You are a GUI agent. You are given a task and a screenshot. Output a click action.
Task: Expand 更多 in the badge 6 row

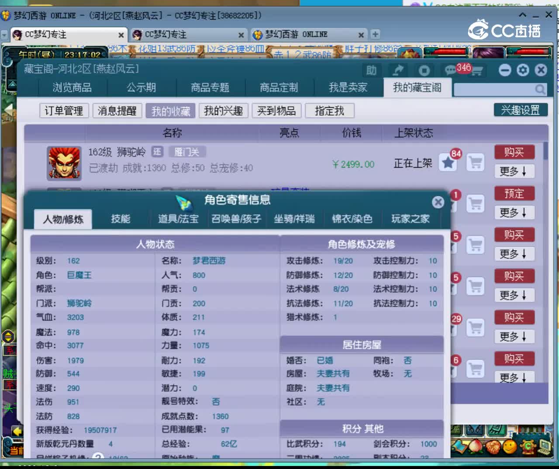click(x=514, y=377)
